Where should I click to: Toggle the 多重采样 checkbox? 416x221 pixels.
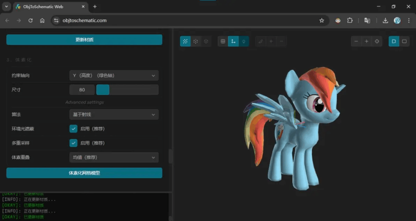(x=74, y=143)
